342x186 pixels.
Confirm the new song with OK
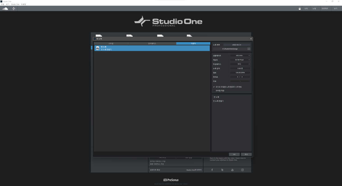pos(234,154)
